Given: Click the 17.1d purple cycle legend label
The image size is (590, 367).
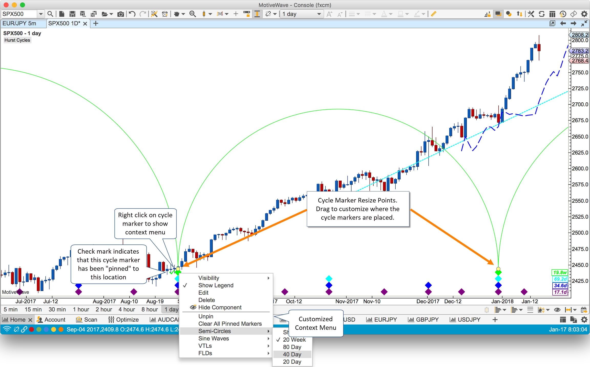Looking at the screenshot, I should coord(560,292).
